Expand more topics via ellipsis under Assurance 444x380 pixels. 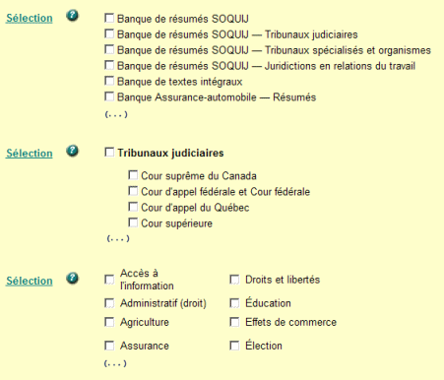pos(115,363)
